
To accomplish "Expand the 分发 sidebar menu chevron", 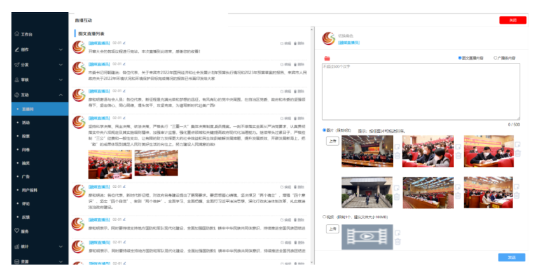I will (x=61, y=65).
